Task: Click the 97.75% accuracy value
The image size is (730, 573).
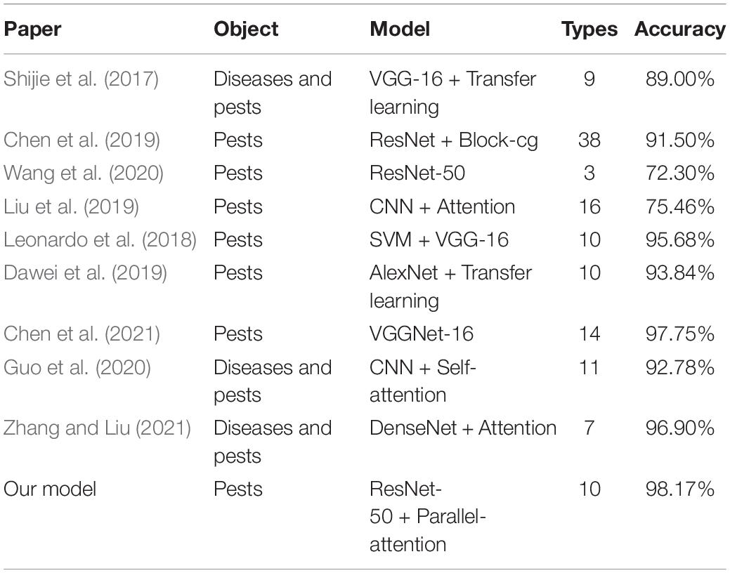Action: [x=679, y=334]
